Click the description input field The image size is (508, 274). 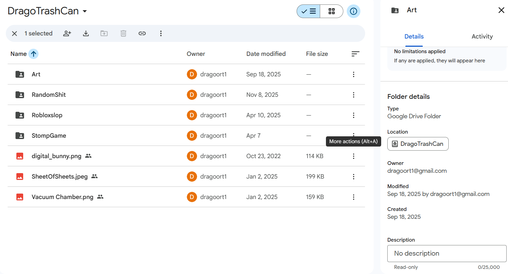click(x=447, y=254)
